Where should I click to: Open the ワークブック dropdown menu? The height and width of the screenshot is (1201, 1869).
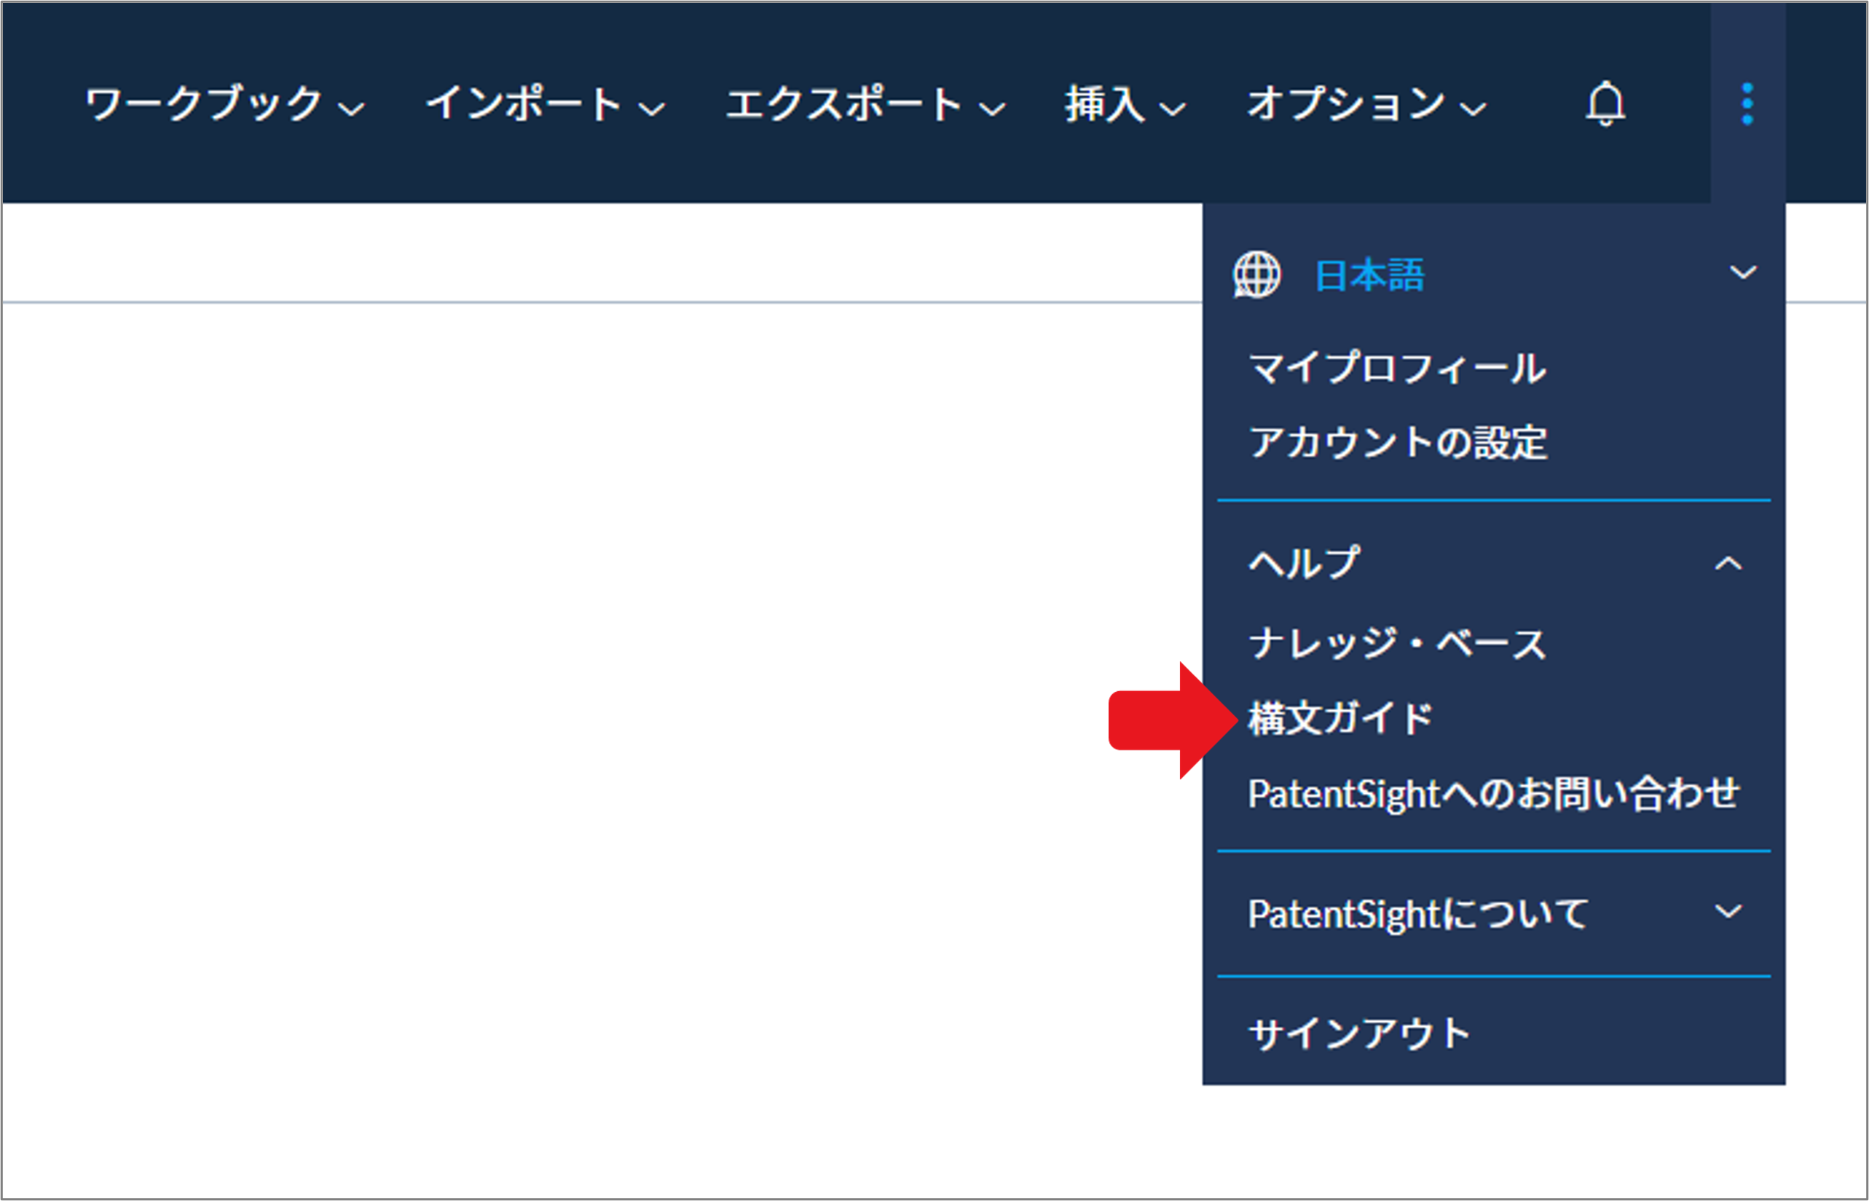coord(224,104)
